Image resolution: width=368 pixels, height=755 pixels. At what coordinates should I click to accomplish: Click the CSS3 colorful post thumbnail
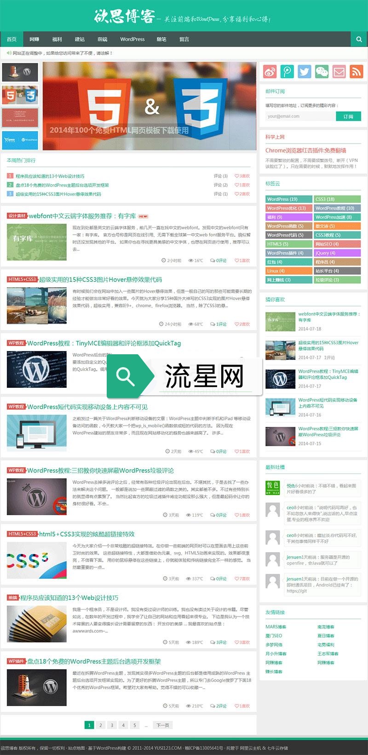click(37, 560)
